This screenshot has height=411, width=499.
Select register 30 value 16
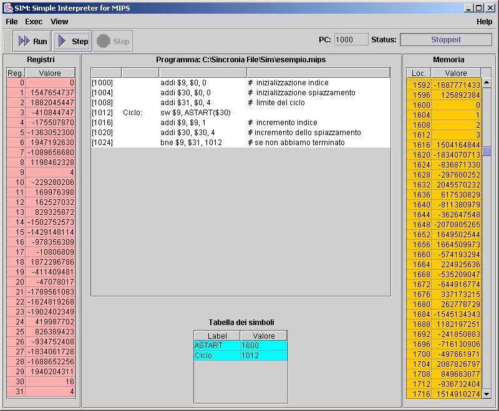(51, 382)
